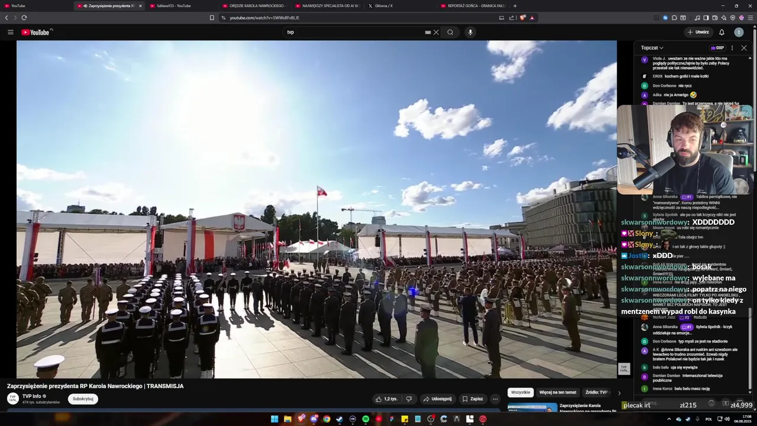This screenshot has width=757, height=426.
Task: Close the Zaprzysiężenie prezydenta tab
Action: click(x=140, y=6)
